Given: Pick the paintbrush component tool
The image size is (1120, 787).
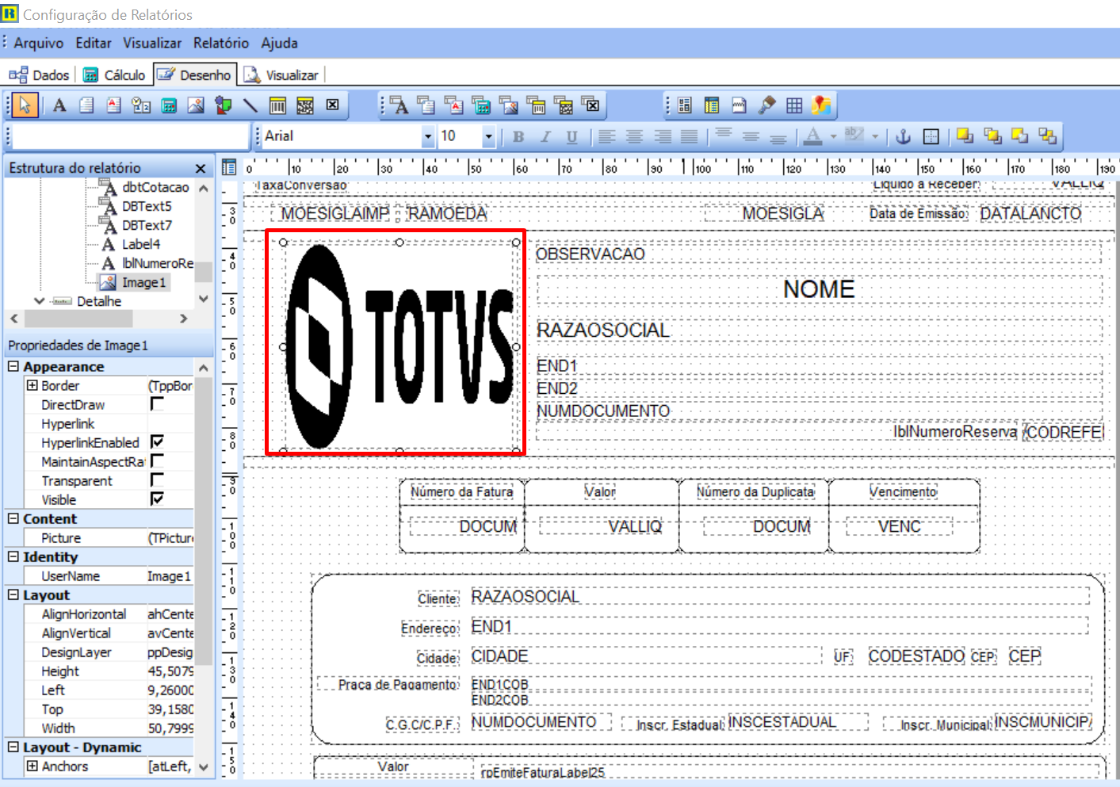Looking at the screenshot, I should point(766,105).
